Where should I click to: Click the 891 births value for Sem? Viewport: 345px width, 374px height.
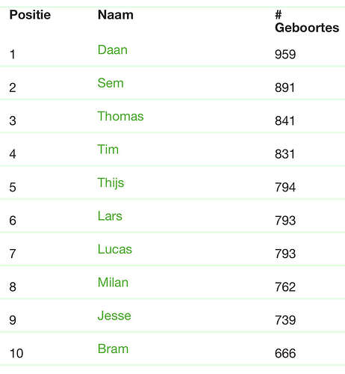(285, 88)
